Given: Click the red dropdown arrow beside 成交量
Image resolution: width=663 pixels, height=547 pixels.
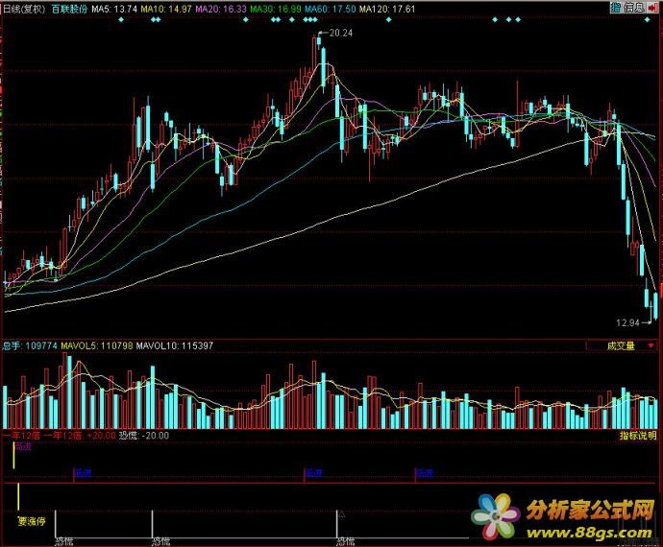Looking at the screenshot, I should point(651,345).
